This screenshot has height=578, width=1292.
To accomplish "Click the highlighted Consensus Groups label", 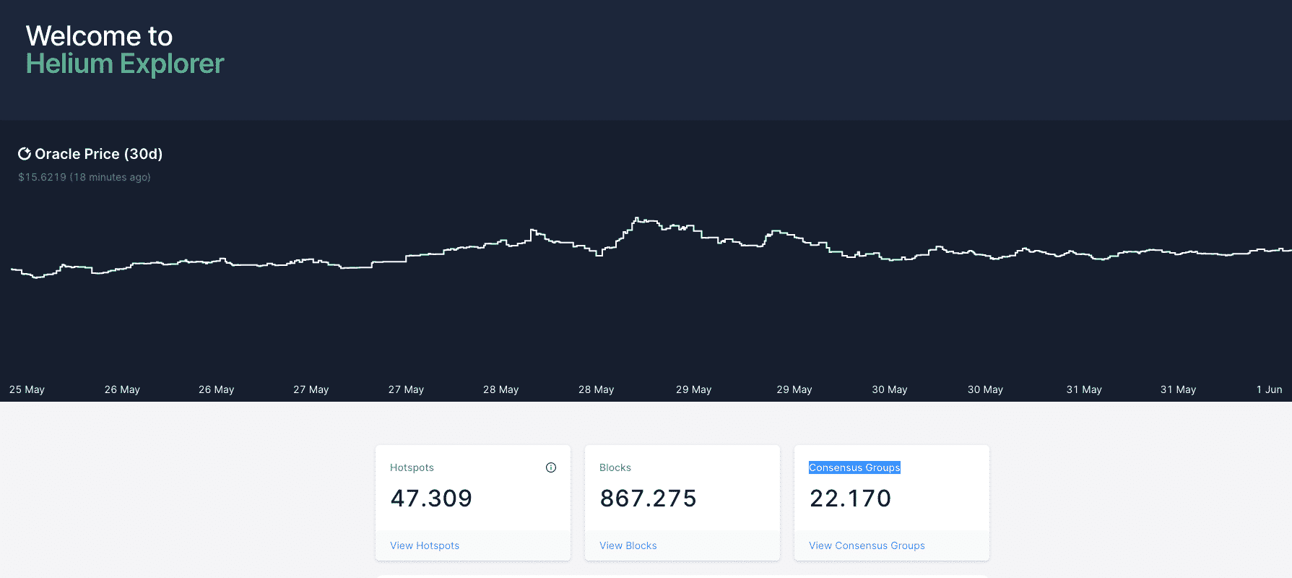I will [x=854, y=467].
